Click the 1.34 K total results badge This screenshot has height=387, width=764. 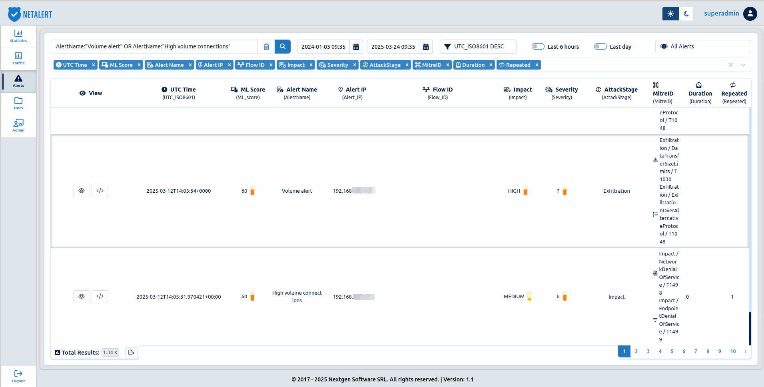coord(110,352)
